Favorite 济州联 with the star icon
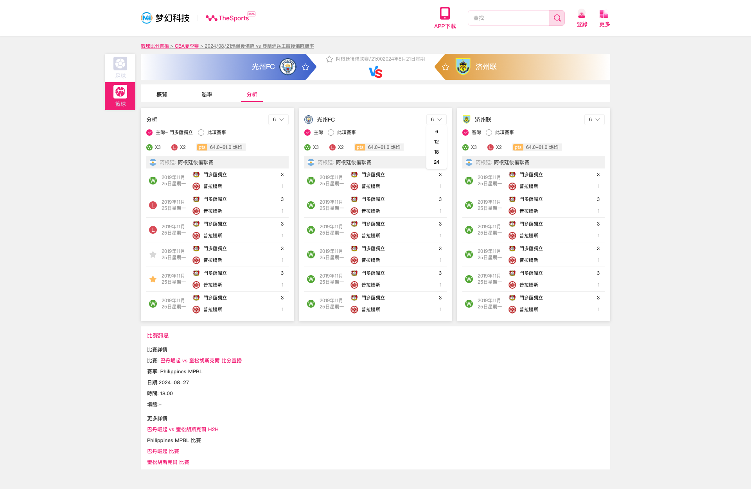This screenshot has width=751, height=489. click(446, 67)
